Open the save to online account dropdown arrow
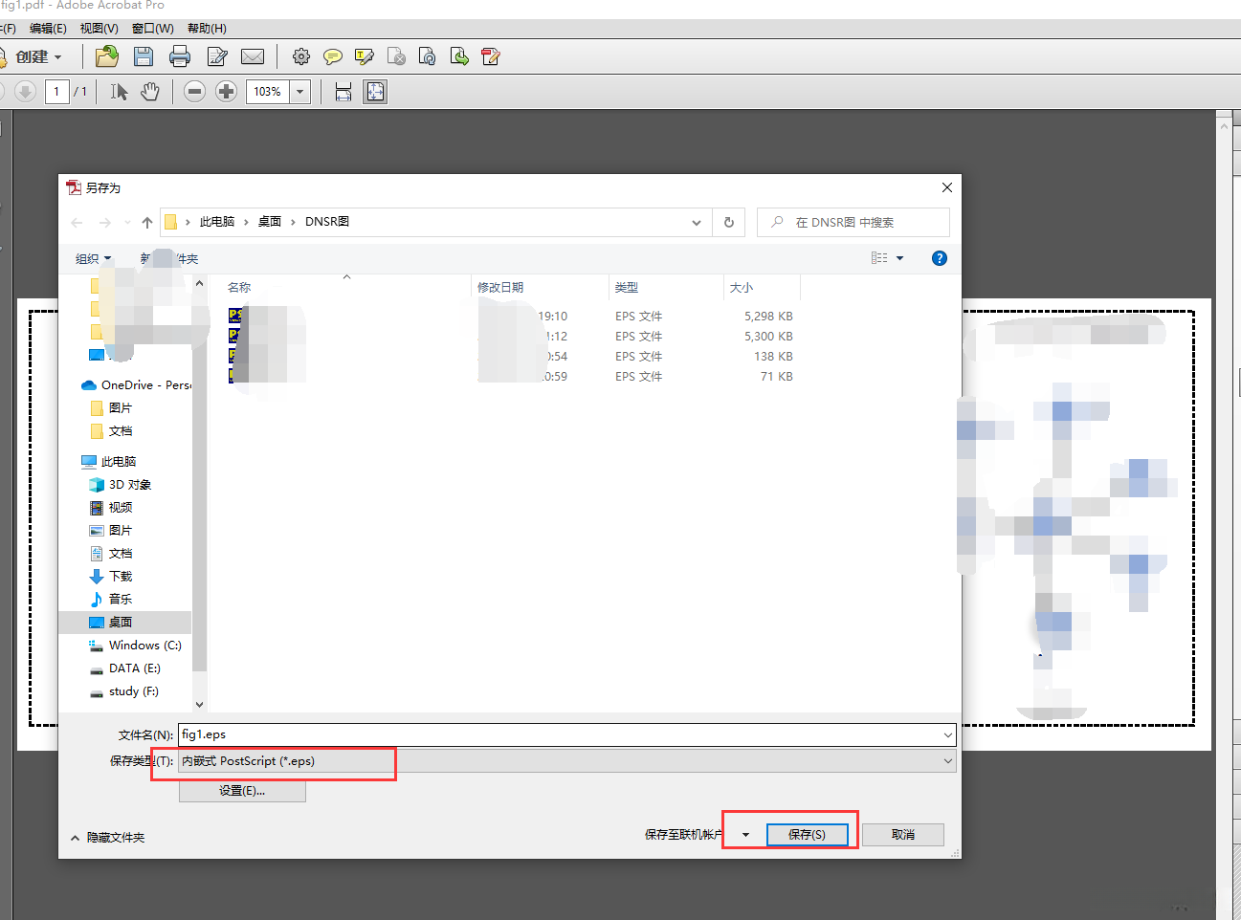The width and height of the screenshot is (1241, 920). click(746, 835)
